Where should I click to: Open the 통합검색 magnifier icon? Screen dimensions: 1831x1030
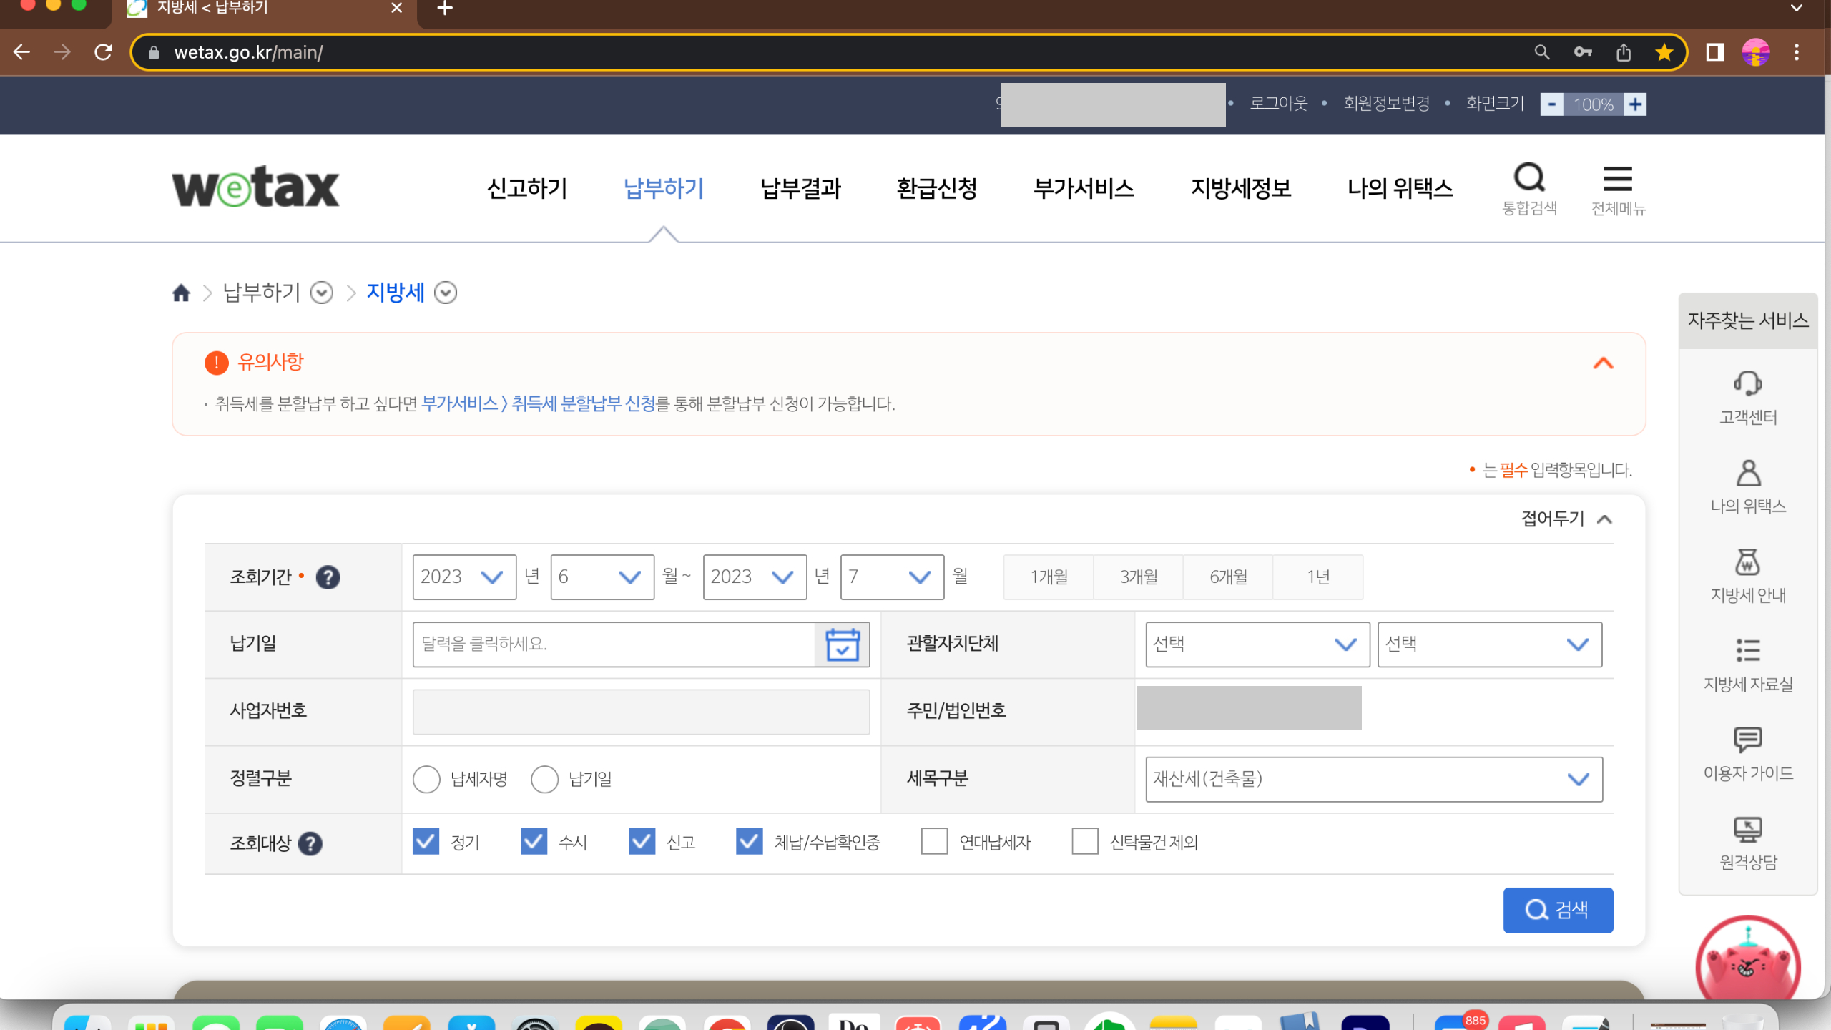(1529, 178)
